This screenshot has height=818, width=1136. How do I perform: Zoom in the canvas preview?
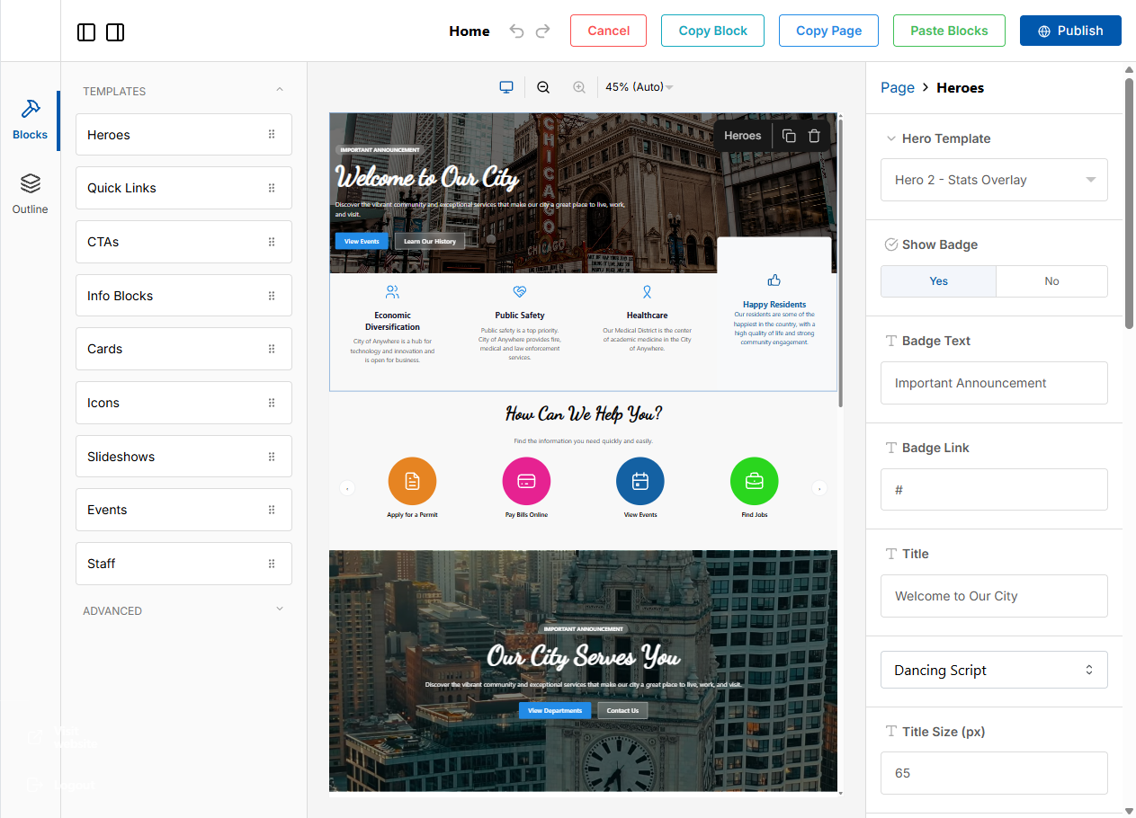(x=579, y=87)
